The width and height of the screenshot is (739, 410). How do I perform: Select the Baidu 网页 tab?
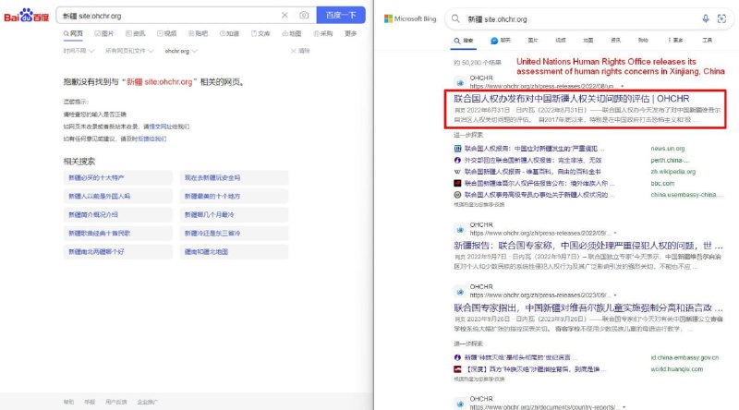click(73, 33)
